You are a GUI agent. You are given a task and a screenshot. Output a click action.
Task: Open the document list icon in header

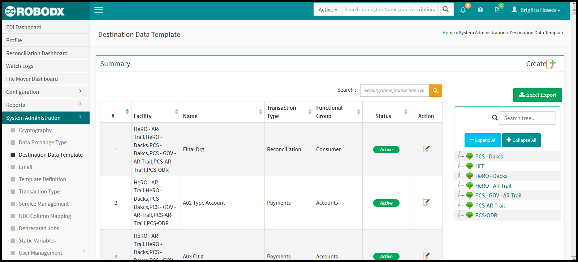(497, 10)
